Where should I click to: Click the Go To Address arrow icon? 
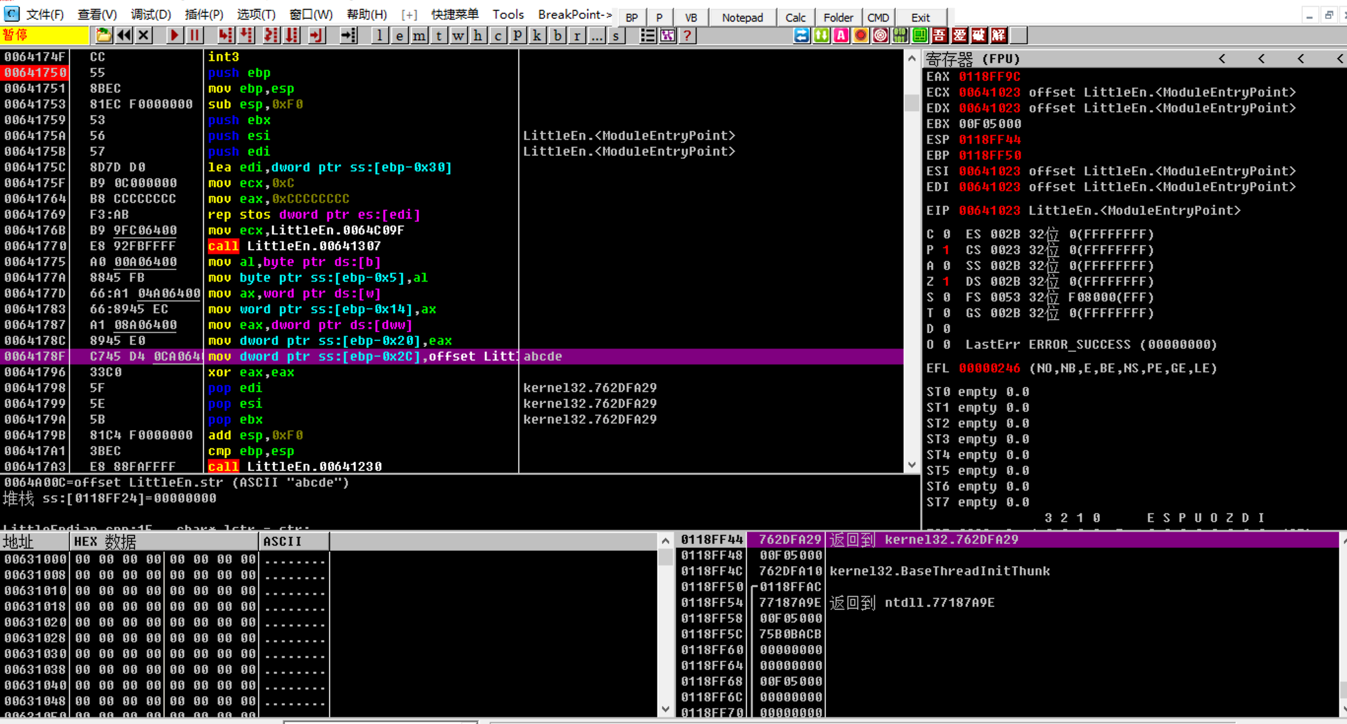point(348,35)
